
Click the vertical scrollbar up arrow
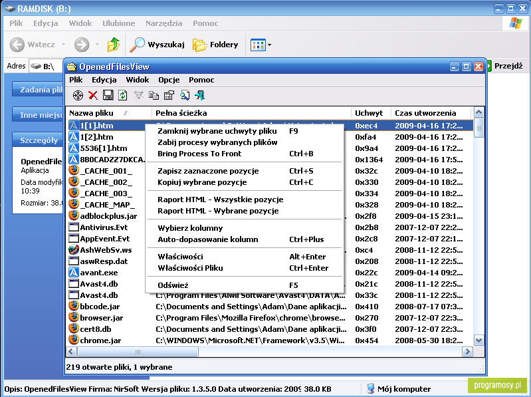click(x=479, y=112)
